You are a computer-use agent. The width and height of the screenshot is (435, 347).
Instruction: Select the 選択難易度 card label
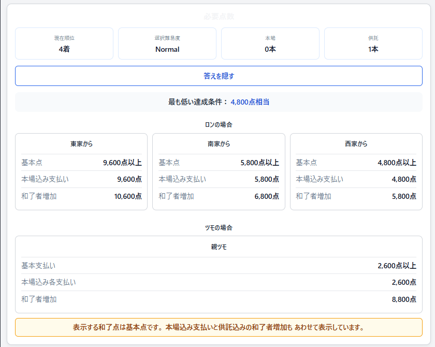pos(167,38)
